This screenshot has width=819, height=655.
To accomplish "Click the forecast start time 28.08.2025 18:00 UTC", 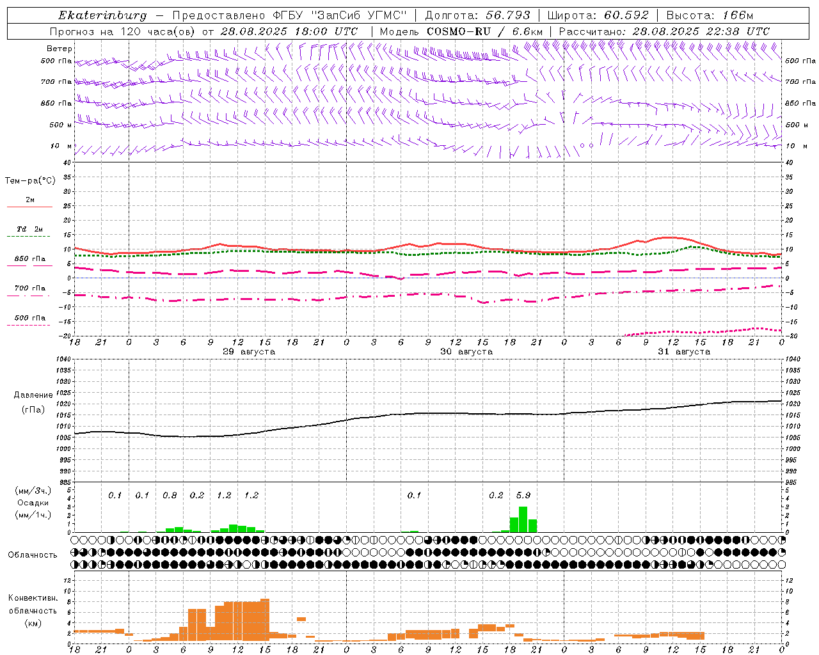I will [289, 31].
